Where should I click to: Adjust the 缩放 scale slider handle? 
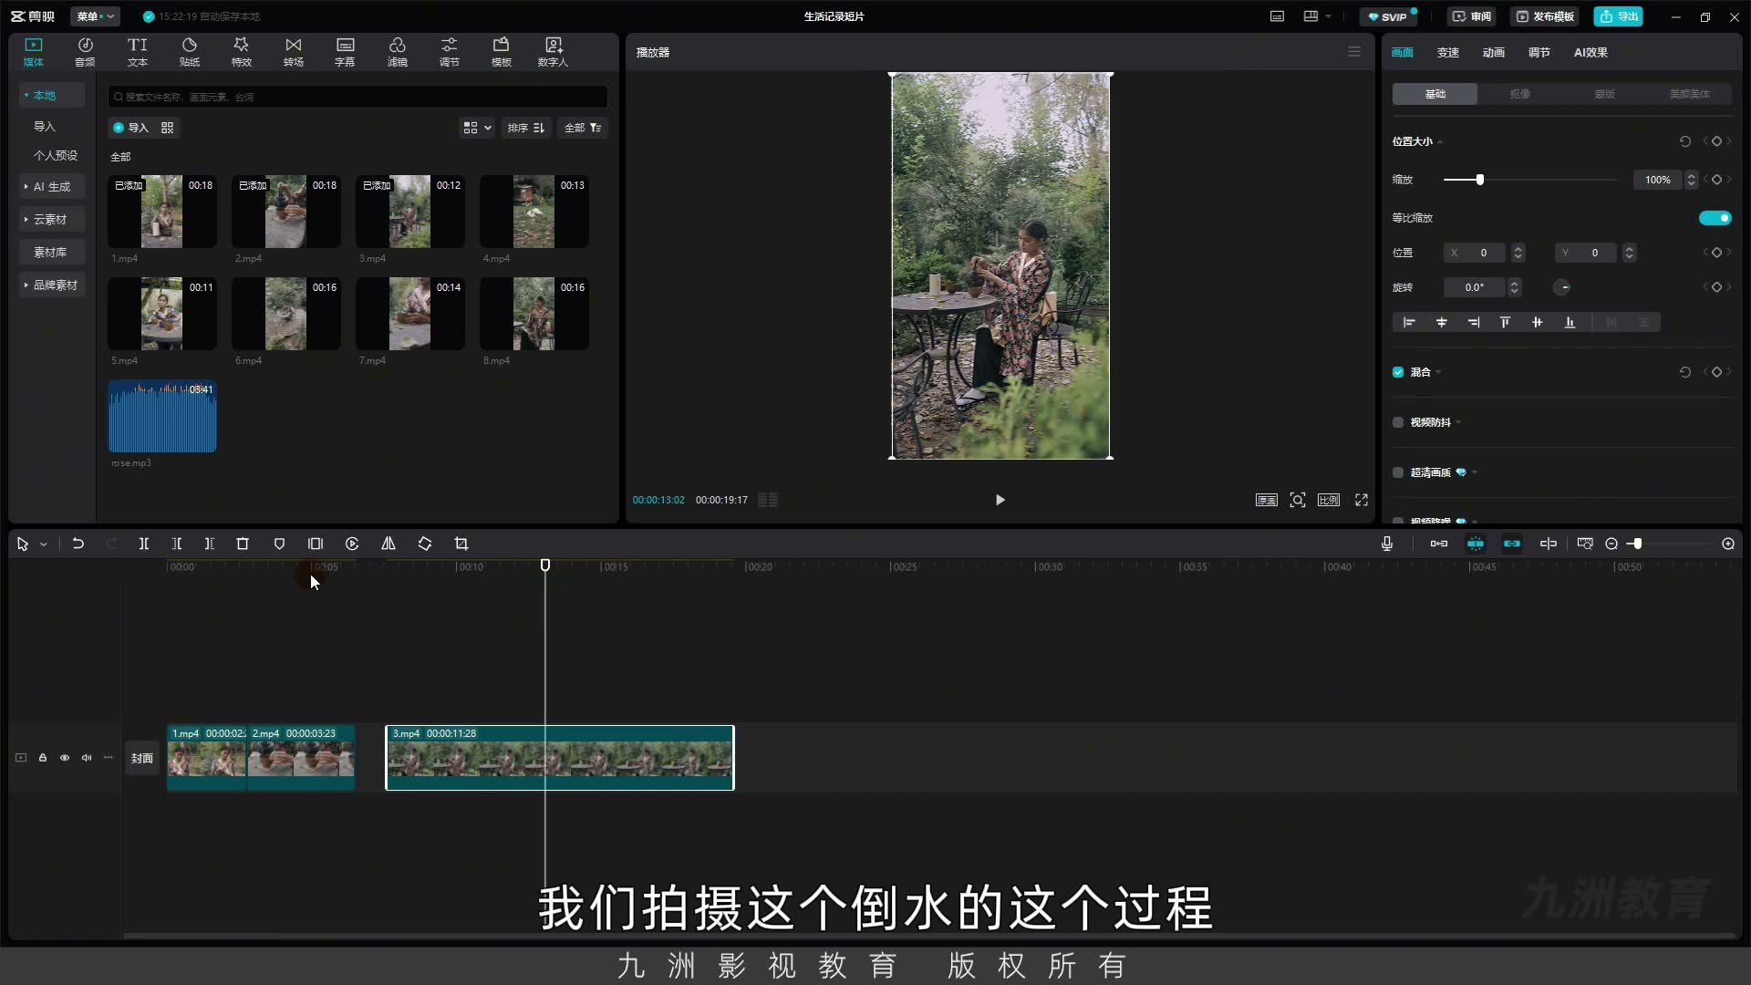1479,180
